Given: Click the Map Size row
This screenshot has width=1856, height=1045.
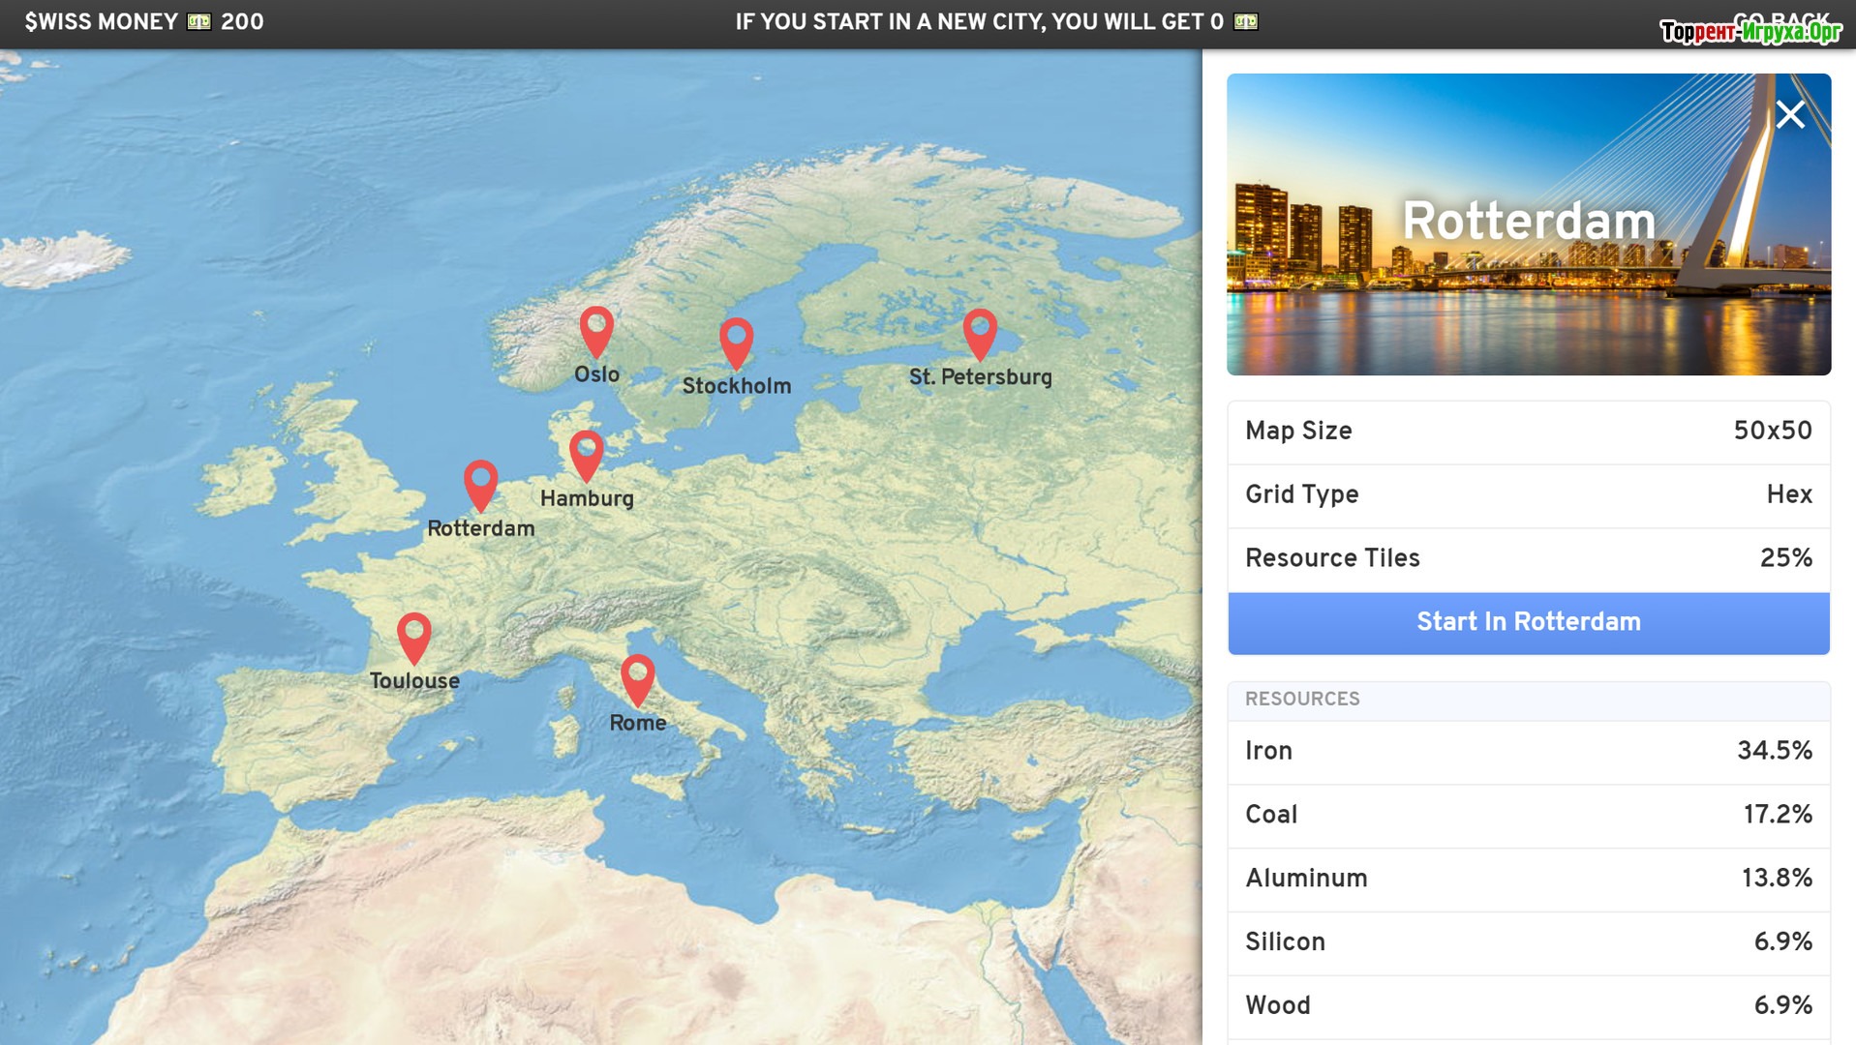Looking at the screenshot, I should (x=1528, y=432).
